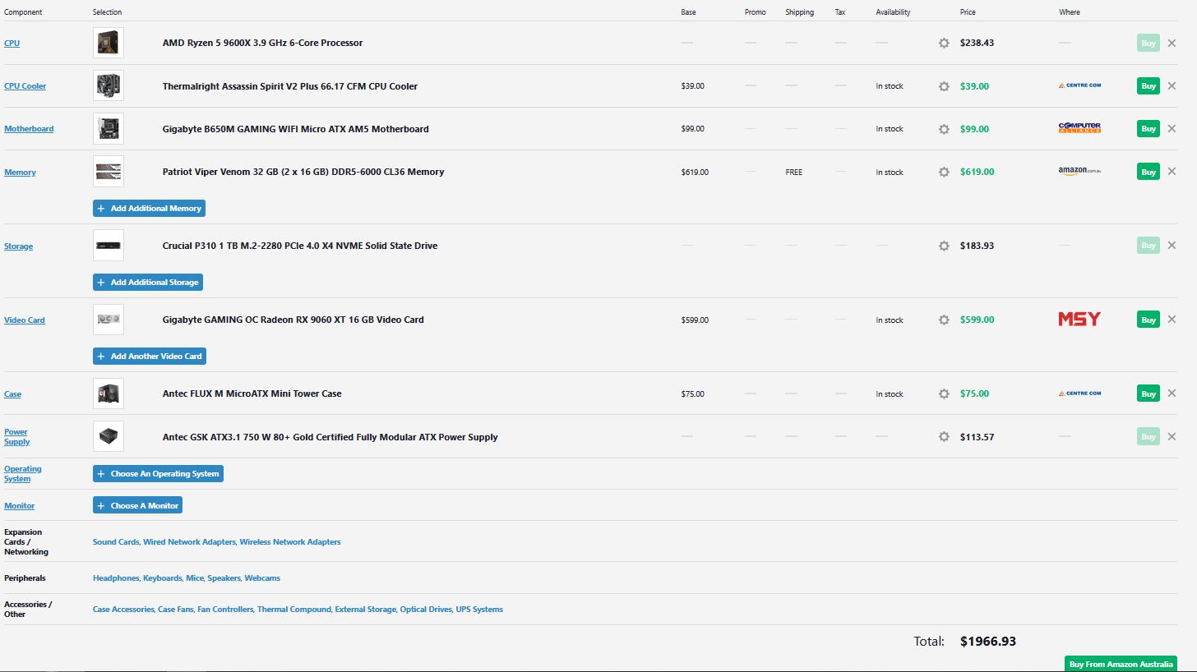The width and height of the screenshot is (1197, 672).
Task: Remove the Motherboard using the X icon
Action: (x=1172, y=128)
